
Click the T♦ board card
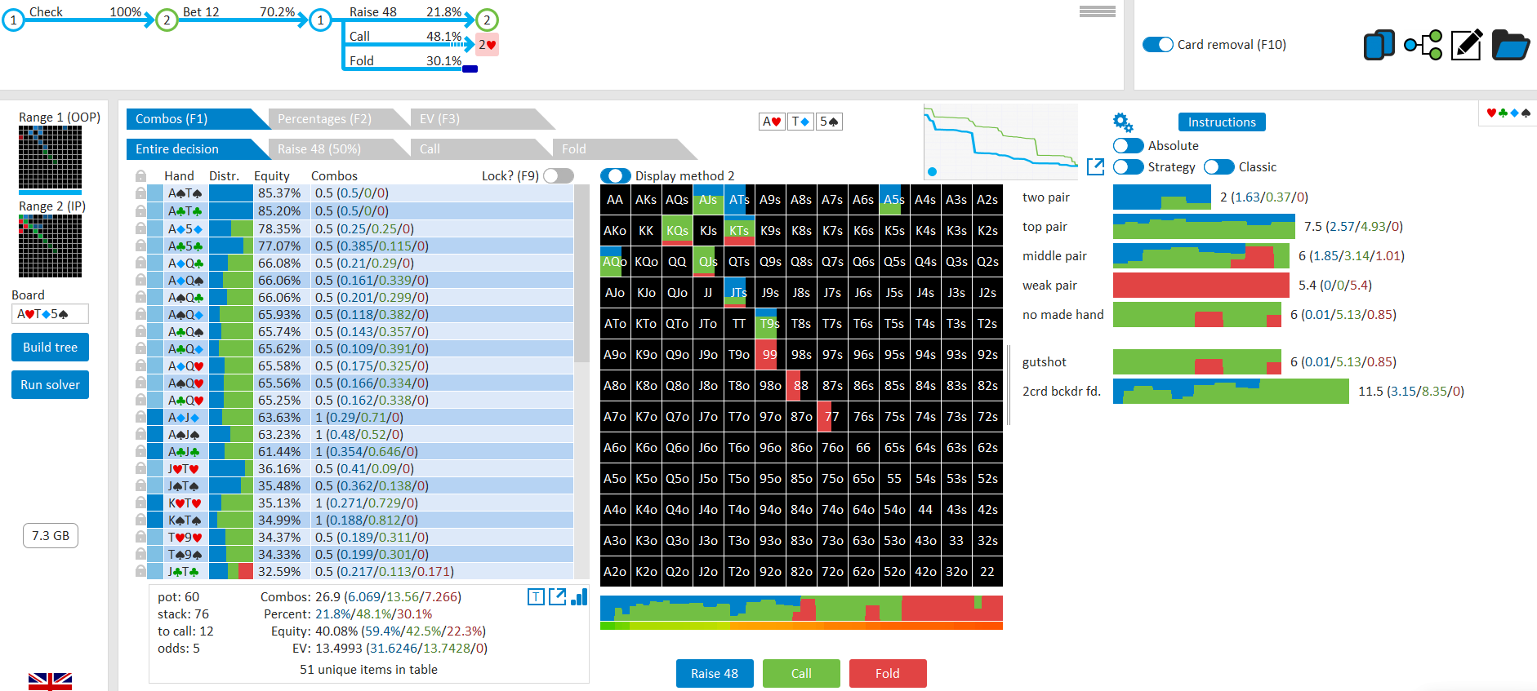click(x=800, y=122)
